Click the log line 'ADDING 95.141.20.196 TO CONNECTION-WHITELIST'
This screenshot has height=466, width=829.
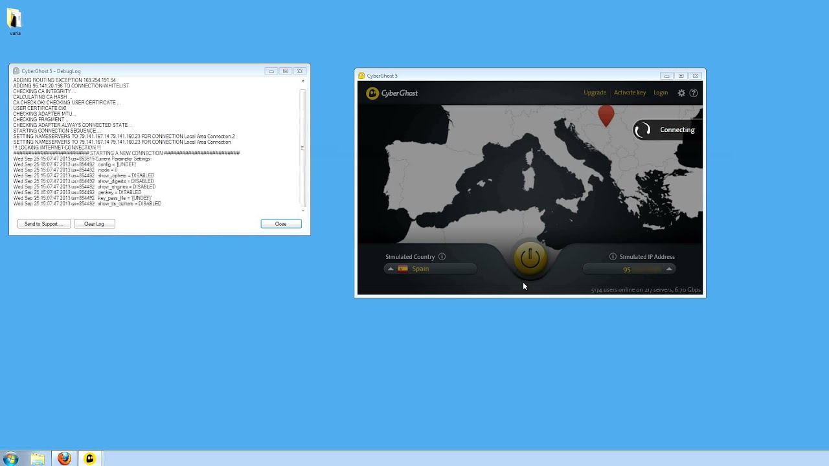point(71,85)
